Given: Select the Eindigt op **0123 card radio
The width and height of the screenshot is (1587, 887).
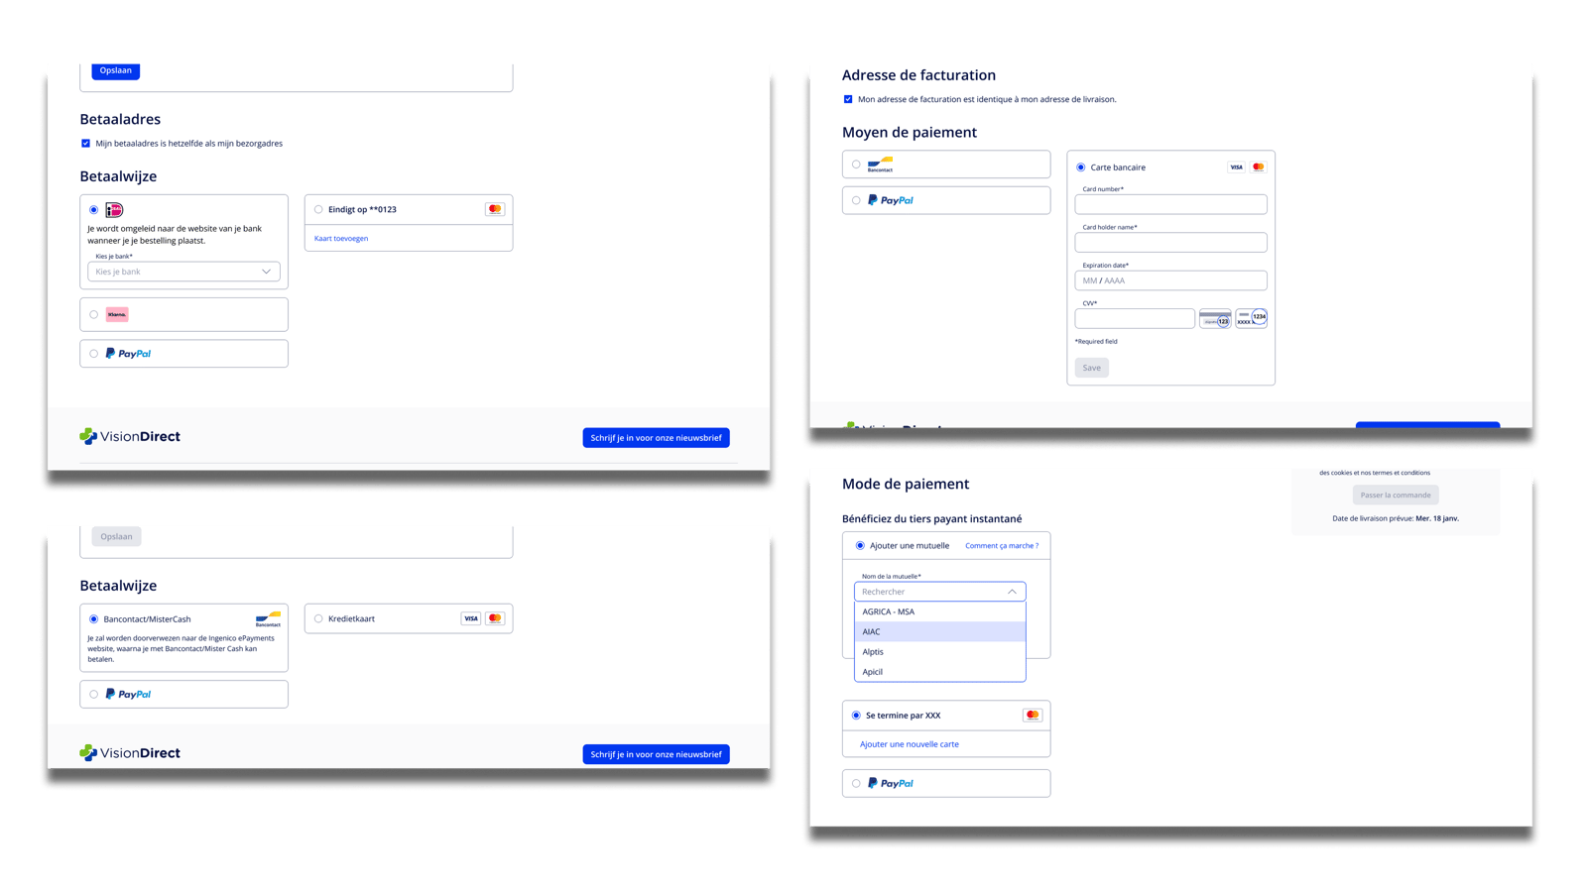Looking at the screenshot, I should 318,209.
